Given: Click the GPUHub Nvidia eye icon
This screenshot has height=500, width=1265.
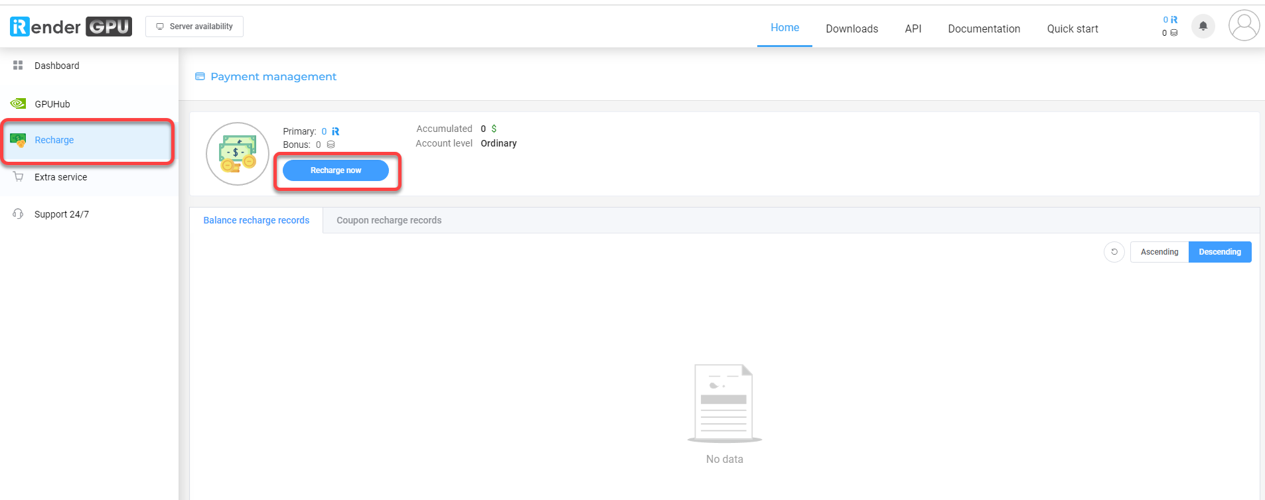Looking at the screenshot, I should coord(18,103).
